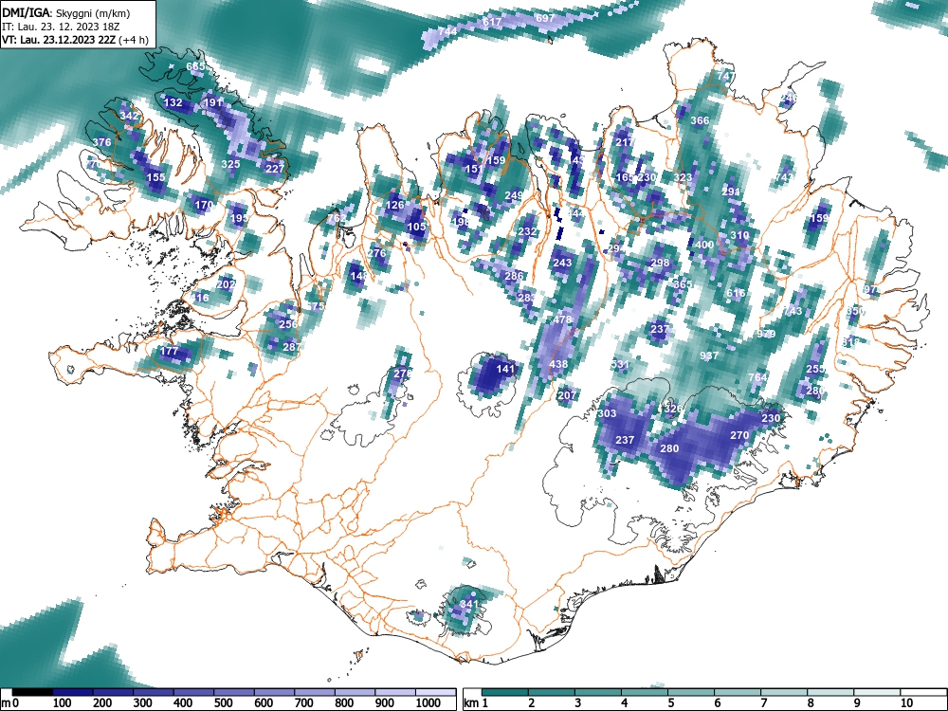Click the 126 value on the map
948x711 pixels.
point(394,205)
